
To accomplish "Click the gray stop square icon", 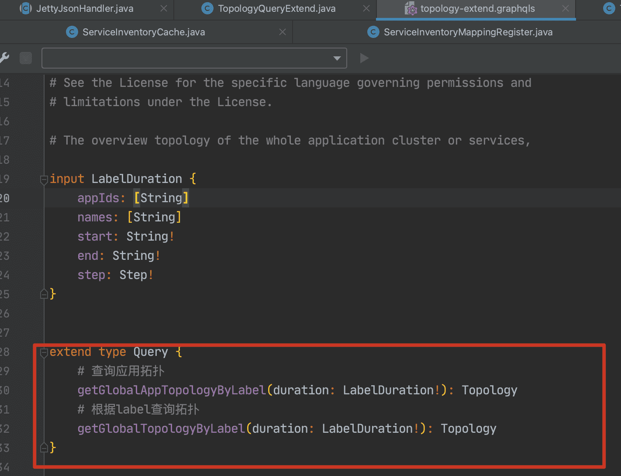I will click(26, 58).
